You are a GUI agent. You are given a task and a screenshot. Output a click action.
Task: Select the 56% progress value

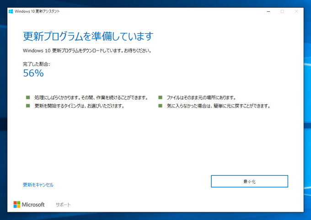click(33, 73)
